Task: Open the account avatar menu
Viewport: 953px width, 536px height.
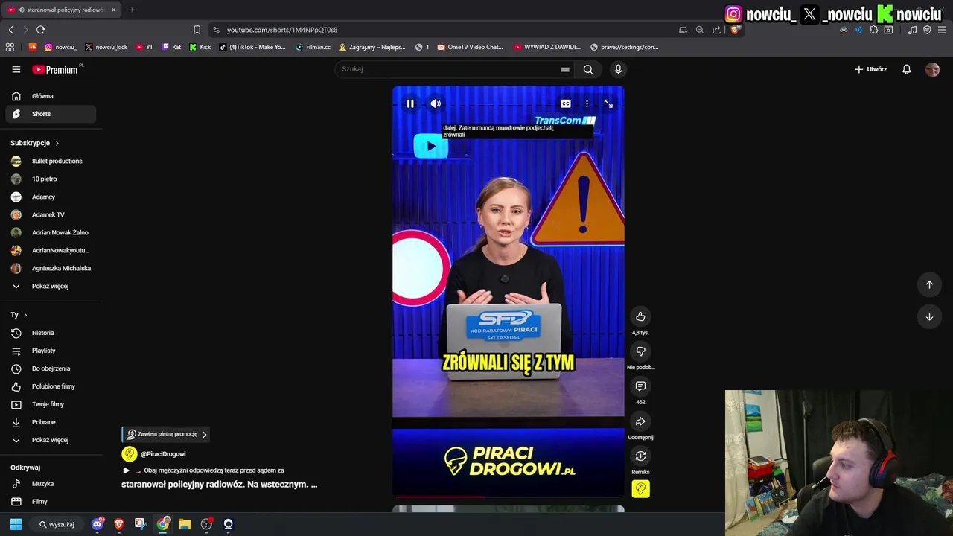Action: [x=932, y=69]
